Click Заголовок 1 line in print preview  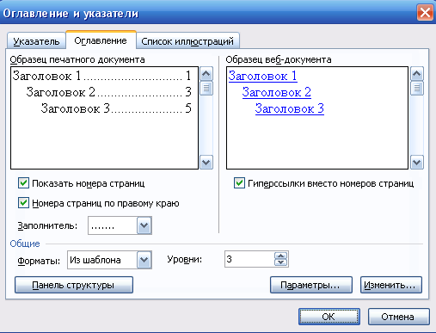coord(101,76)
